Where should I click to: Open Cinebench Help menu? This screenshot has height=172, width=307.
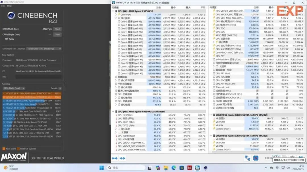click(9, 6)
